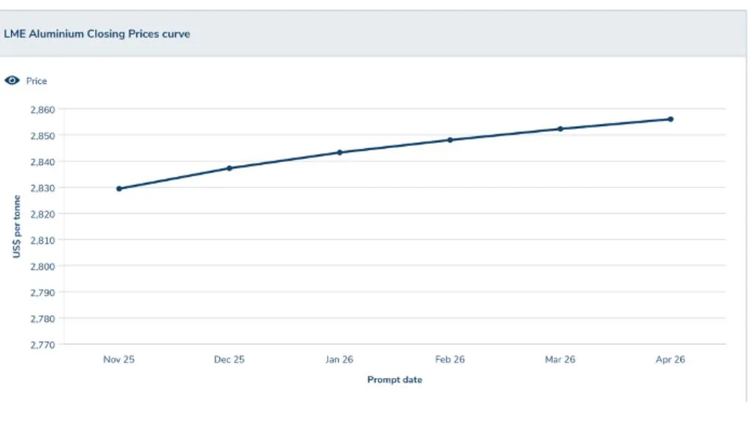Select the Feb 26 data point on curve
The width and height of the screenshot is (749, 434).
click(450, 140)
